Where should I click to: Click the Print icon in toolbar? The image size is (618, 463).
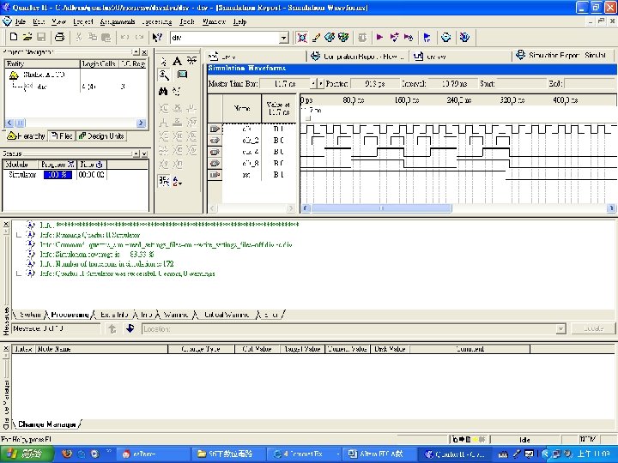(59, 37)
